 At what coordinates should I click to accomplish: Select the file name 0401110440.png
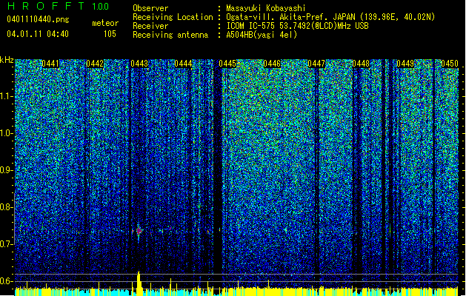click(x=38, y=19)
